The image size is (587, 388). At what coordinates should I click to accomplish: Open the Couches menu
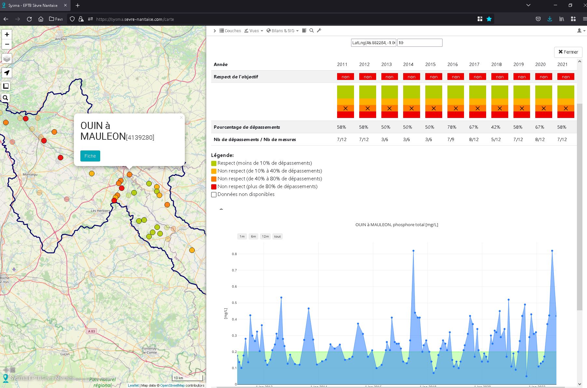point(230,31)
